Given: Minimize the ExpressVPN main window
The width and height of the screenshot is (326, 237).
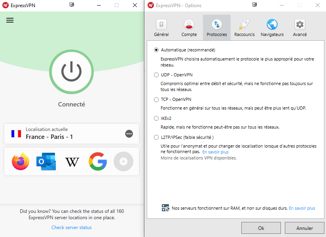Looking at the screenshot, I should click(x=99, y=5).
